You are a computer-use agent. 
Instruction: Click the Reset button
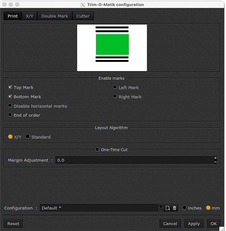(13, 223)
